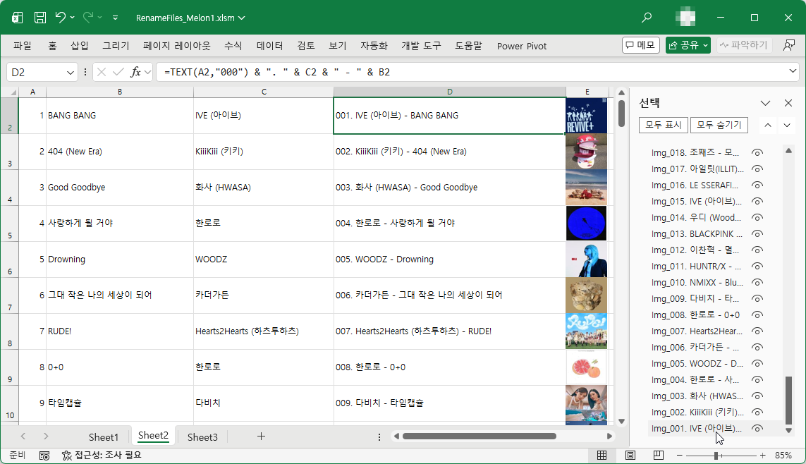The height and width of the screenshot is (464, 806).
Task: Open the person feedback icon in ribbon
Action: click(x=788, y=45)
